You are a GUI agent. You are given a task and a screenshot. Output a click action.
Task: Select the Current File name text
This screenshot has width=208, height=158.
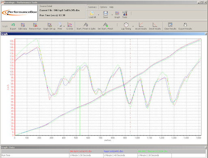(67, 10)
